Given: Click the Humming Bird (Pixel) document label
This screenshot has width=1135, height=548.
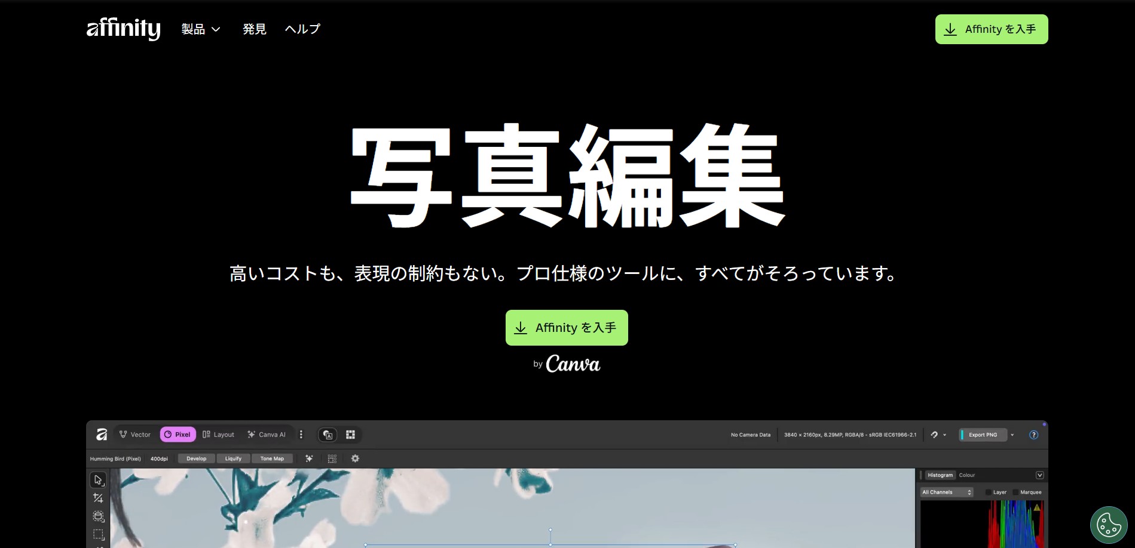Looking at the screenshot, I should [115, 458].
